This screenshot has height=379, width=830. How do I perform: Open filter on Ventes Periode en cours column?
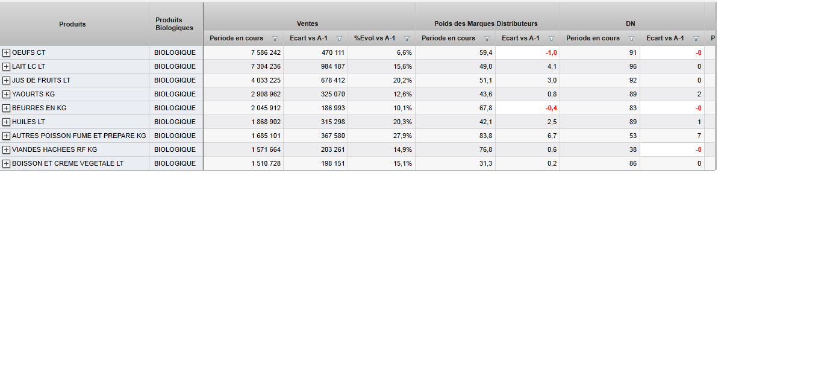pyautogui.click(x=275, y=39)
